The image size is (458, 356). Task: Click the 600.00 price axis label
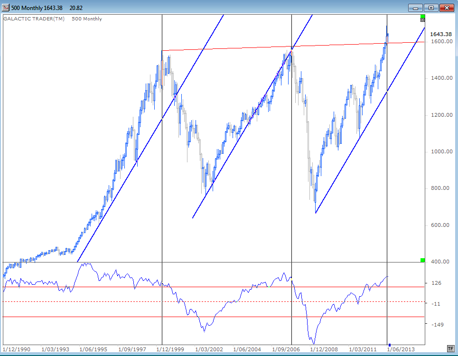pos(440,225)
